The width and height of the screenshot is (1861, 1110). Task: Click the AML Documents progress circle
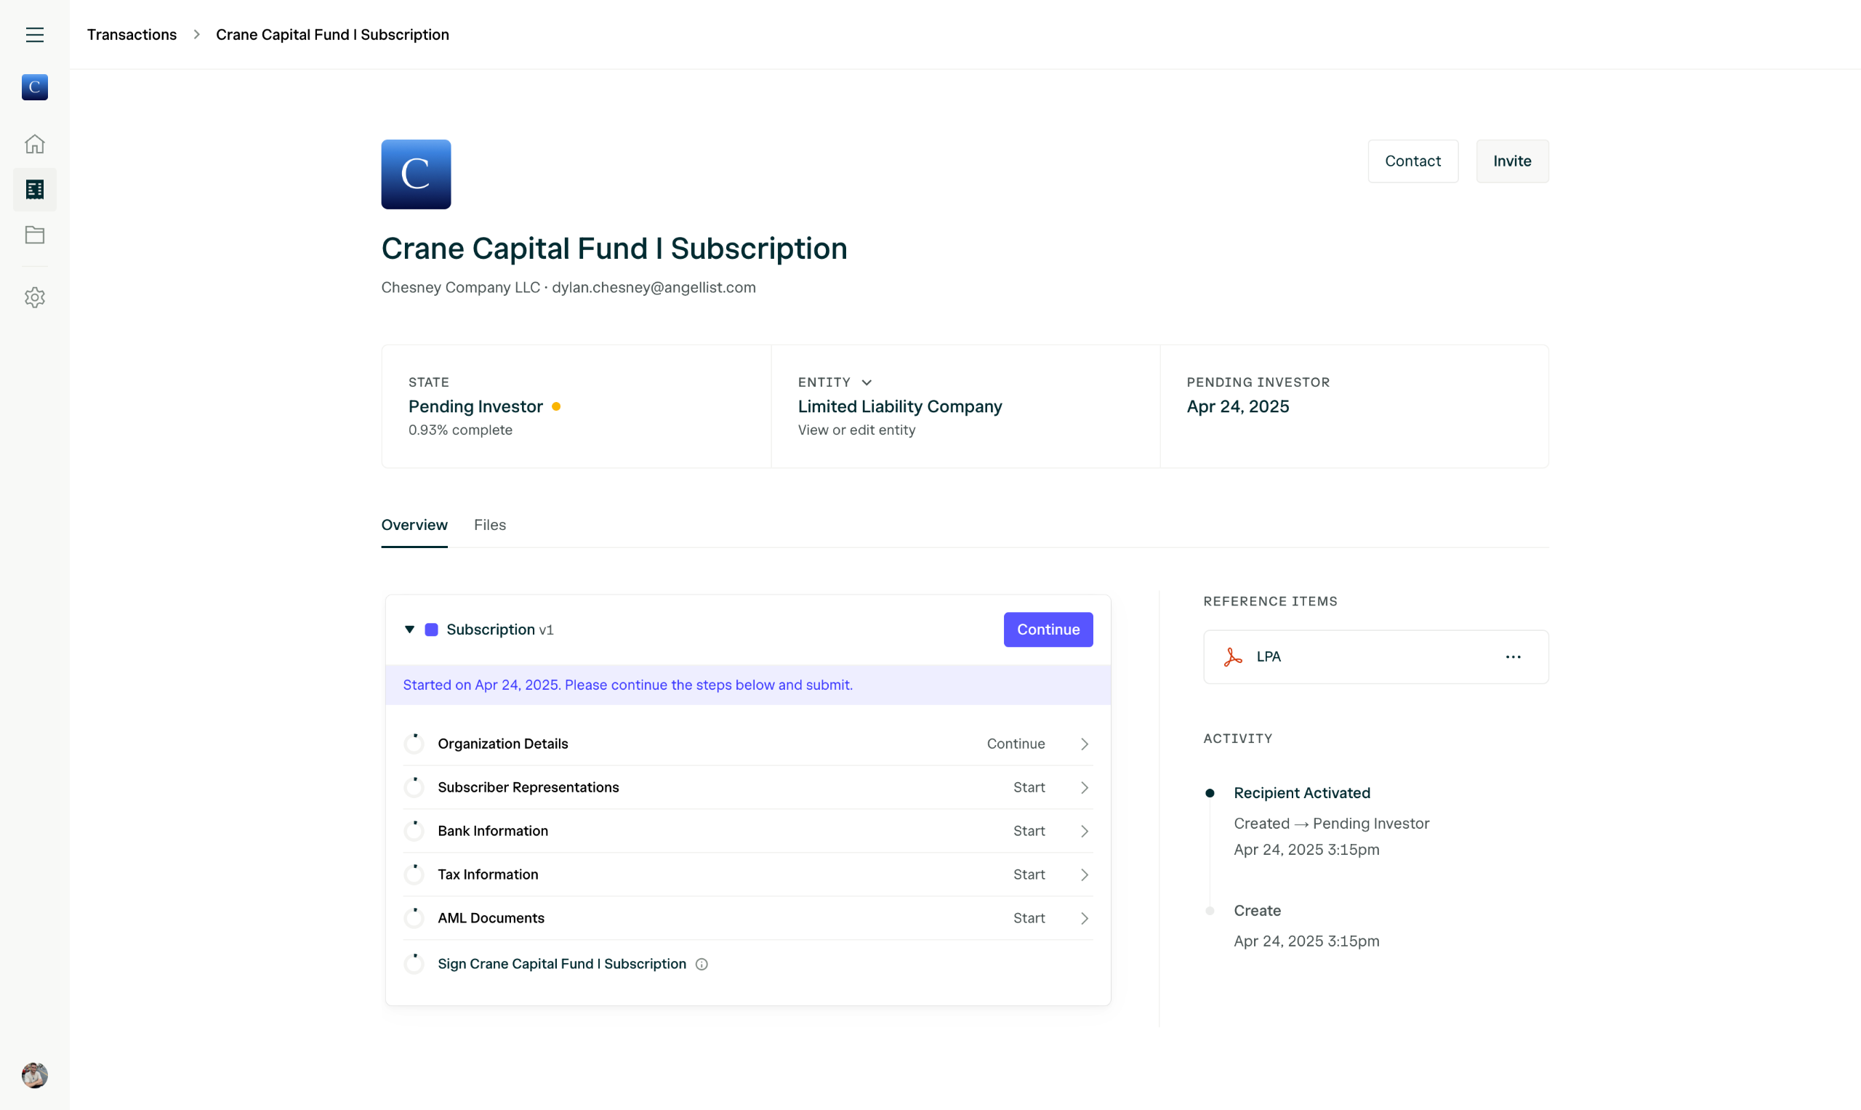pos(414,918)
